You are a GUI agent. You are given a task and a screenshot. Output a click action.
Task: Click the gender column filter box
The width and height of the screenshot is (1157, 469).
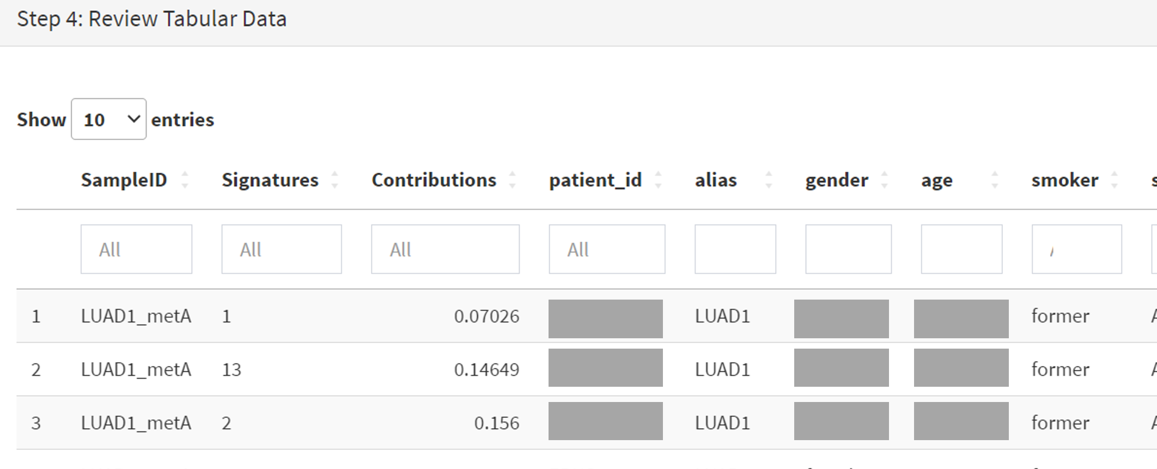click(x=849, y=249)
